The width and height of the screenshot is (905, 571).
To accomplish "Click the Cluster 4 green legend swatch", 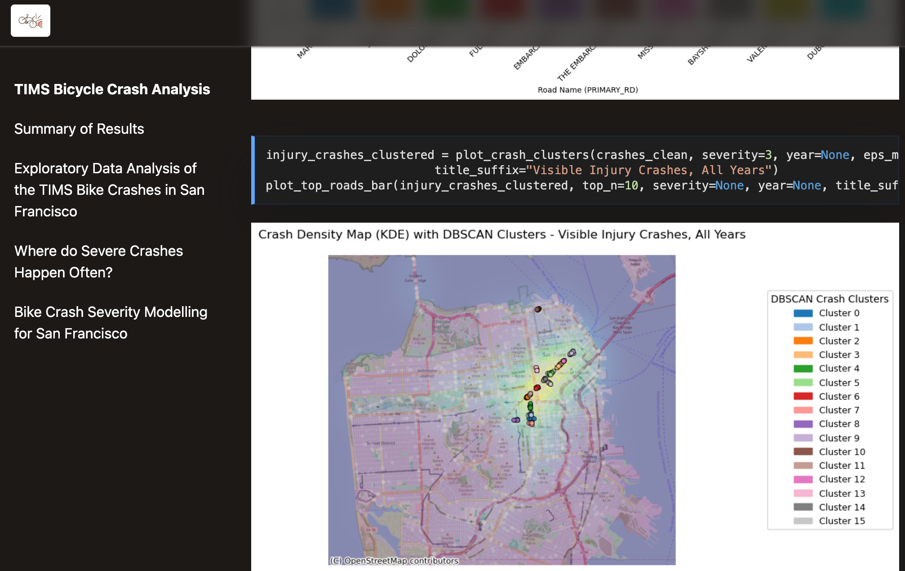I will (x=803, y=369).
